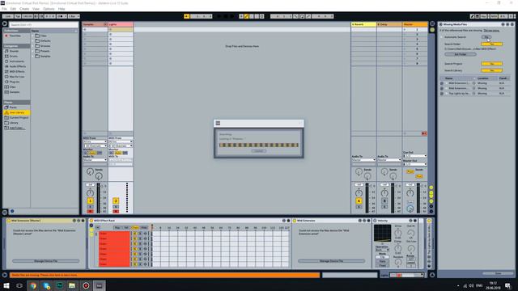Toggle return track A activator
The width and height of the screenshot is (518, 291).
(x=359, y=200)
